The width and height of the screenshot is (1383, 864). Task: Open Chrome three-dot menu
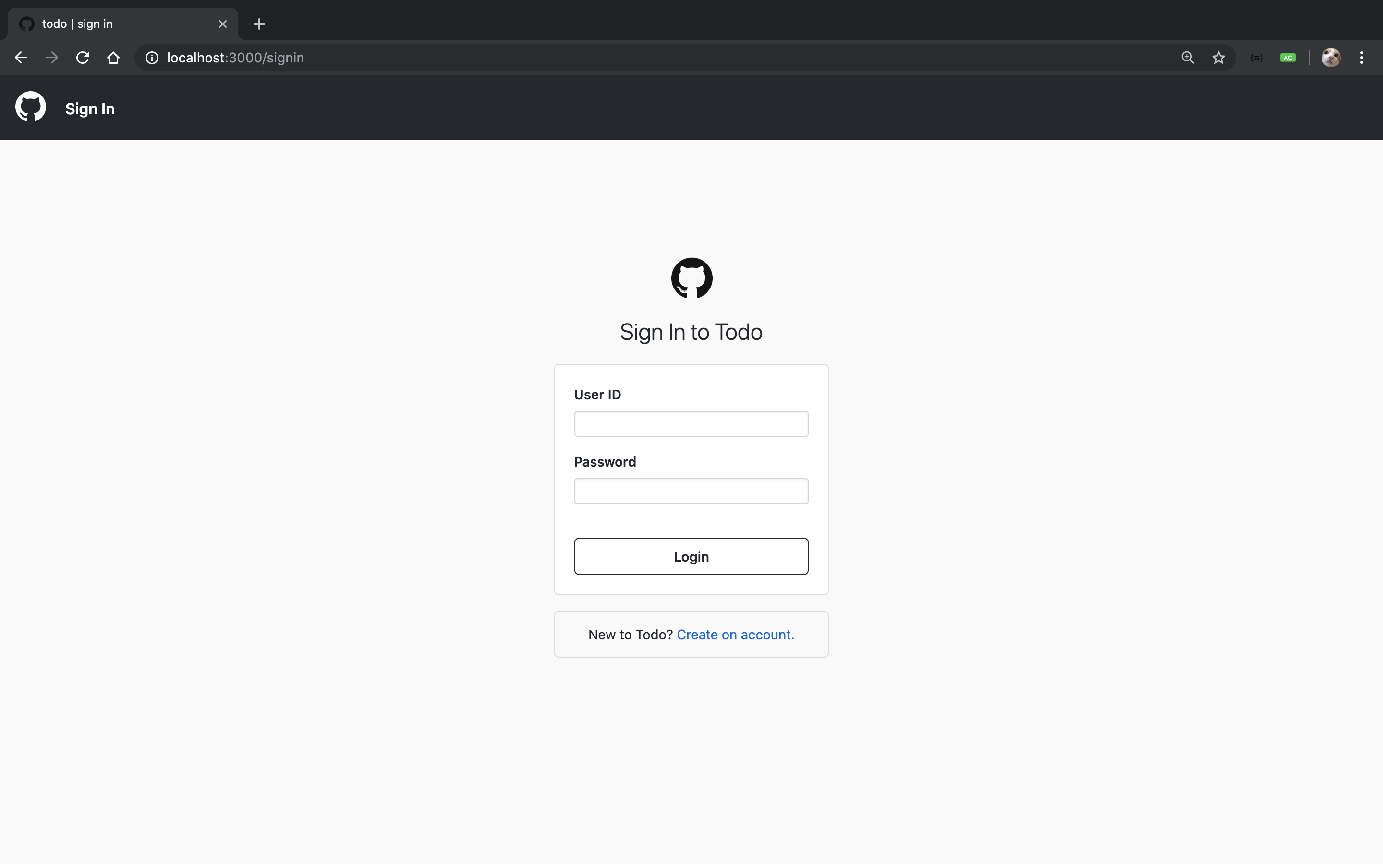pos(1362,58)
